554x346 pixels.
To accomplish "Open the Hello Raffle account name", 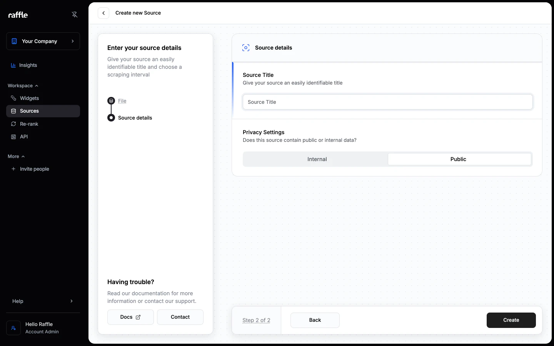I will coord(39,324).
